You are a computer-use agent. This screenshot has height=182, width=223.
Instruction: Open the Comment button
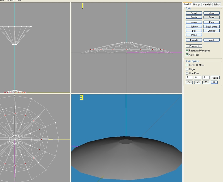coord(194,46)
